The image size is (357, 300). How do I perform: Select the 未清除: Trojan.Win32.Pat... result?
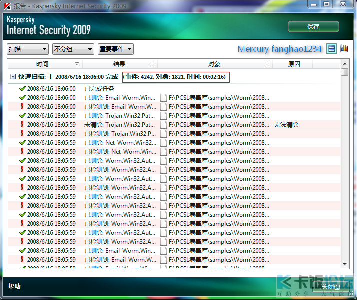click(120, 125)
